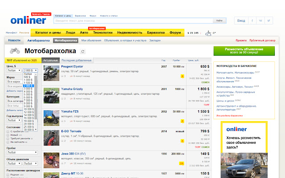The height and width of the screenshot is (178, 285).
Task: Click the red 'Включить Панель!' badge
Action: click(41, 14)
